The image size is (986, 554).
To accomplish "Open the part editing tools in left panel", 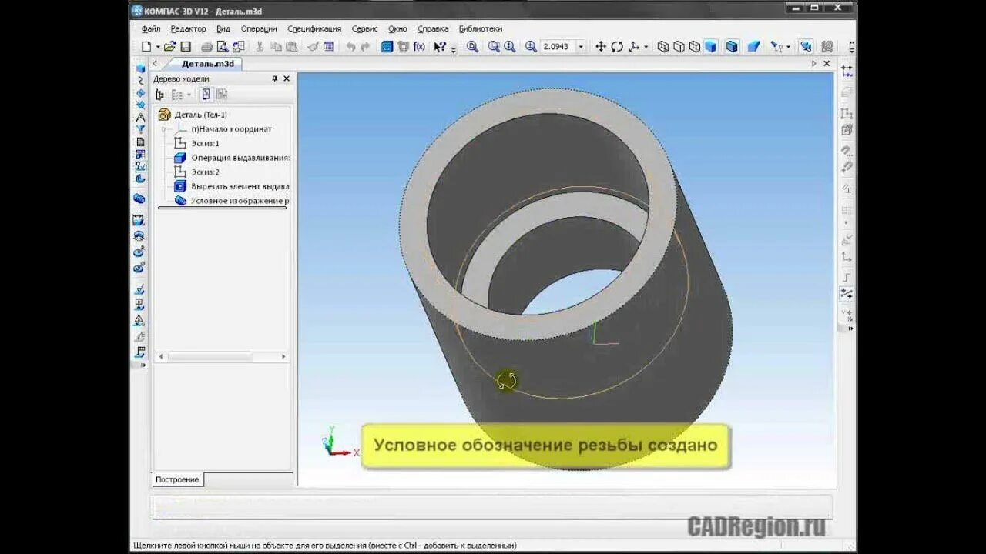I will [140, 68].
